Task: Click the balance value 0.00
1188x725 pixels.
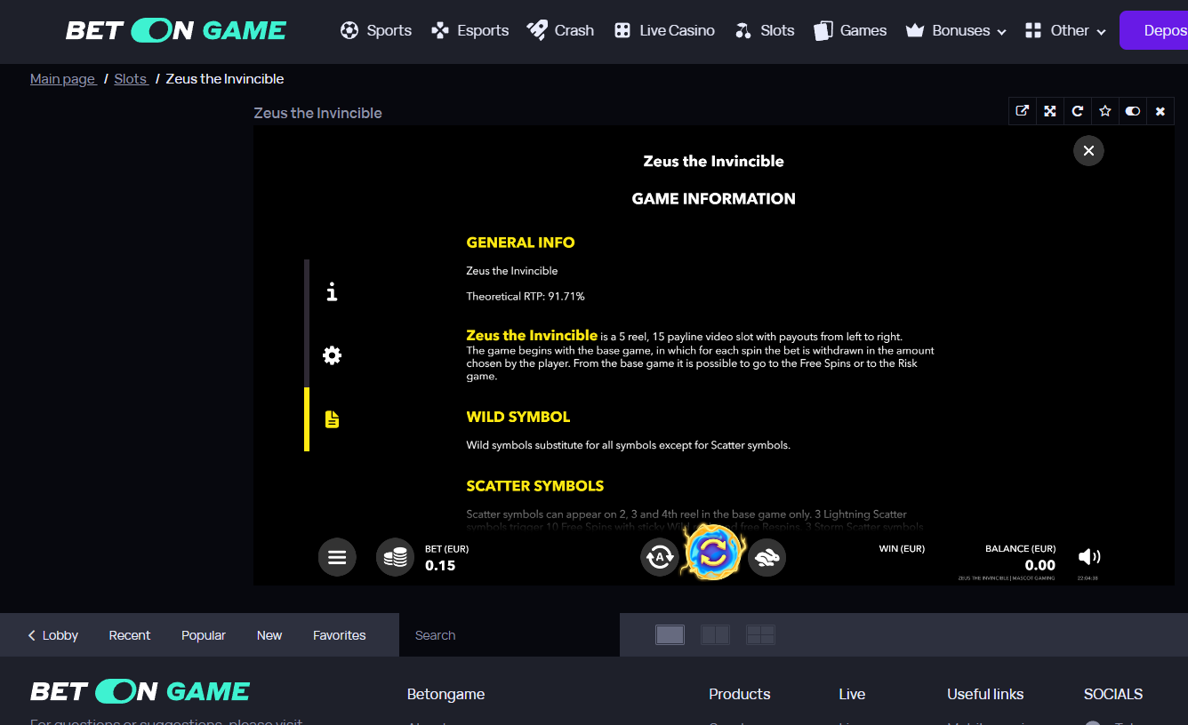Action: click(x=1040, y=565)
